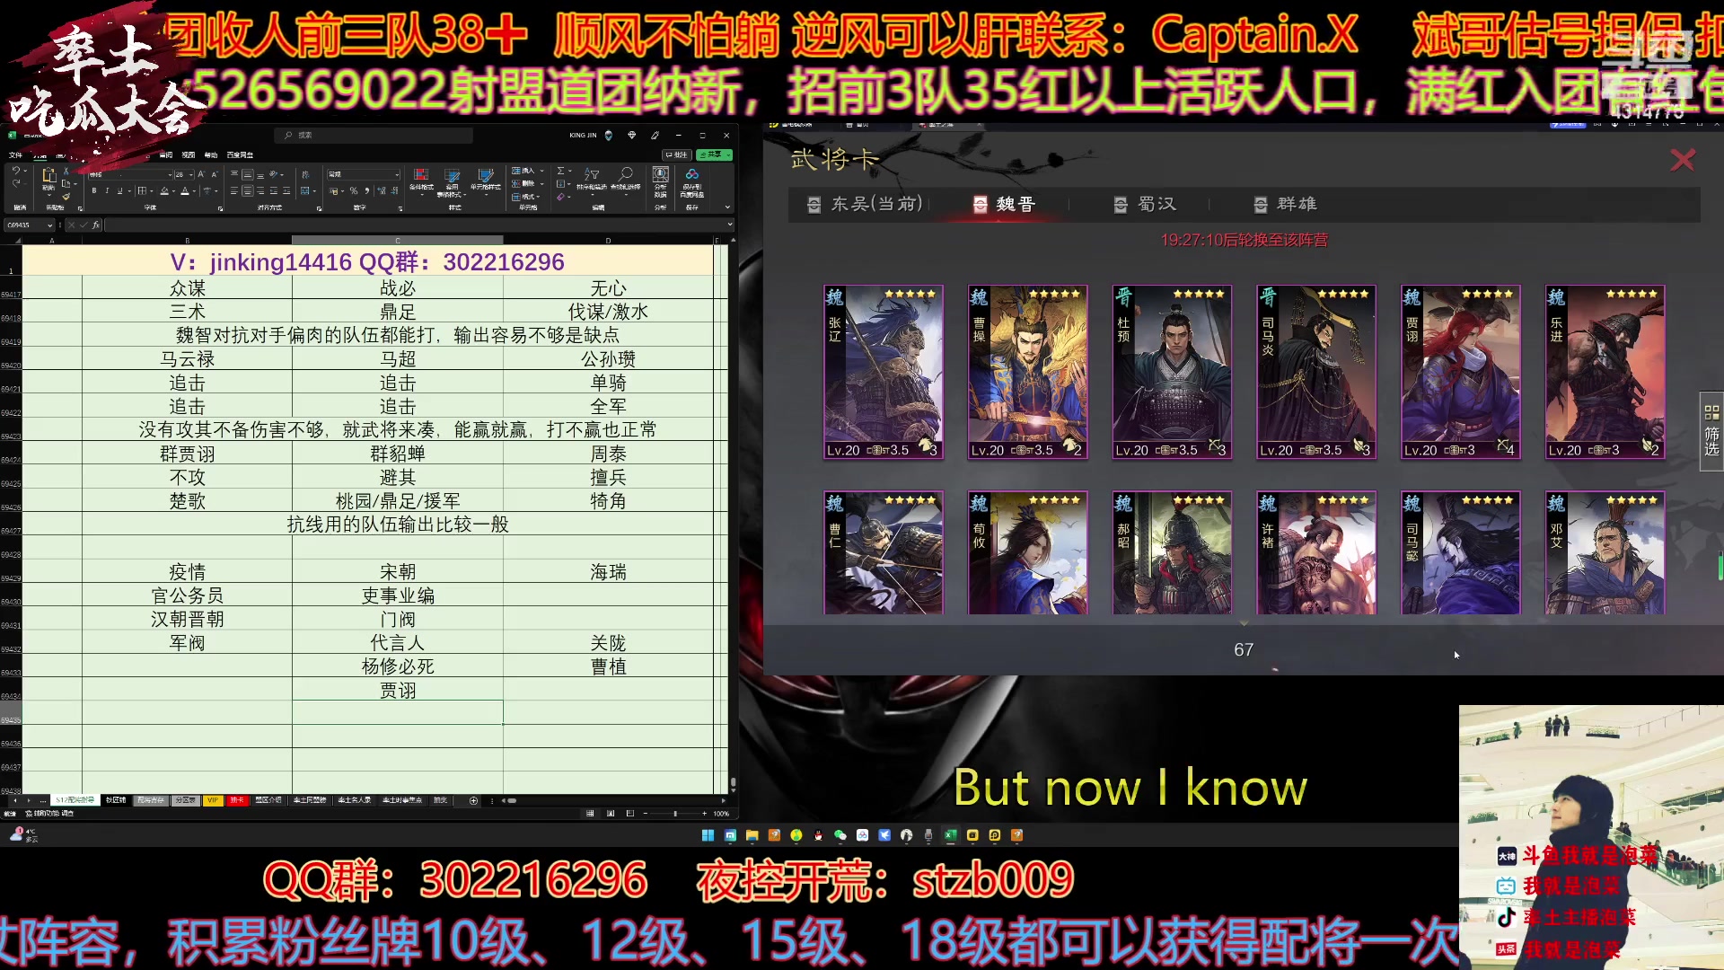Apply italic formatting in Excel ribbon
Screen dimensions: 1724x970
click(x=107, y=190)
